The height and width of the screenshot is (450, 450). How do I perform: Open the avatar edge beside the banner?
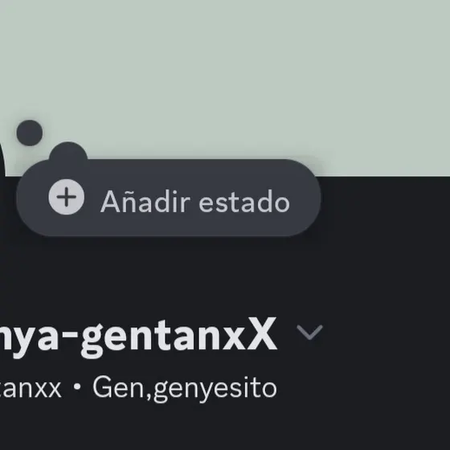[2, 159]
